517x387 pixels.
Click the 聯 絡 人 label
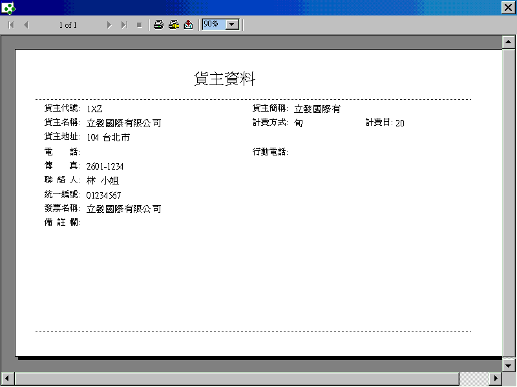pyautogui.click(x=62, y=180)
